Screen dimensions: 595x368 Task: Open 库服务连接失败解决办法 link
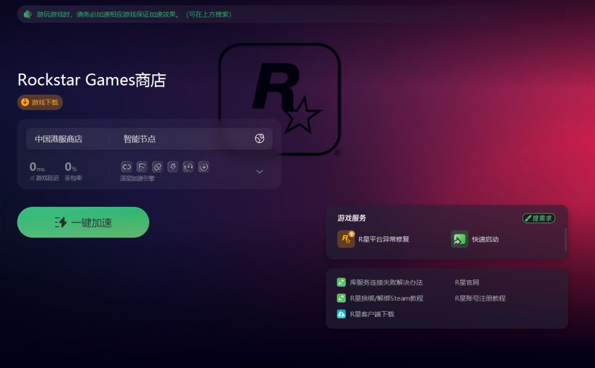pyautogui.click(x=386, y=282)
